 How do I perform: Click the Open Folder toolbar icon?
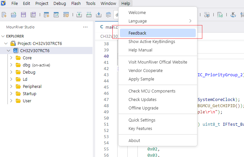(x=14, y=15)
